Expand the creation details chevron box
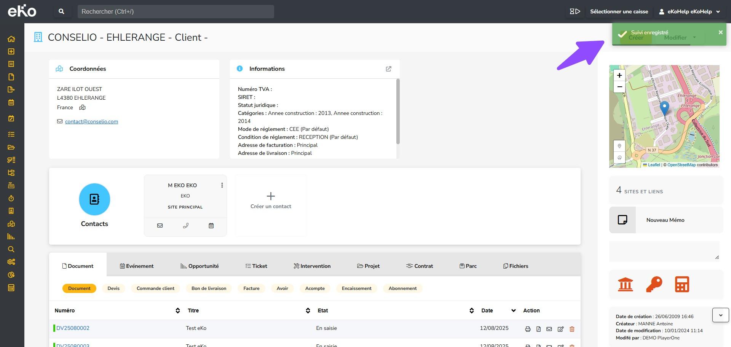This screenshot has height=347, width=731. click(720, 315)
